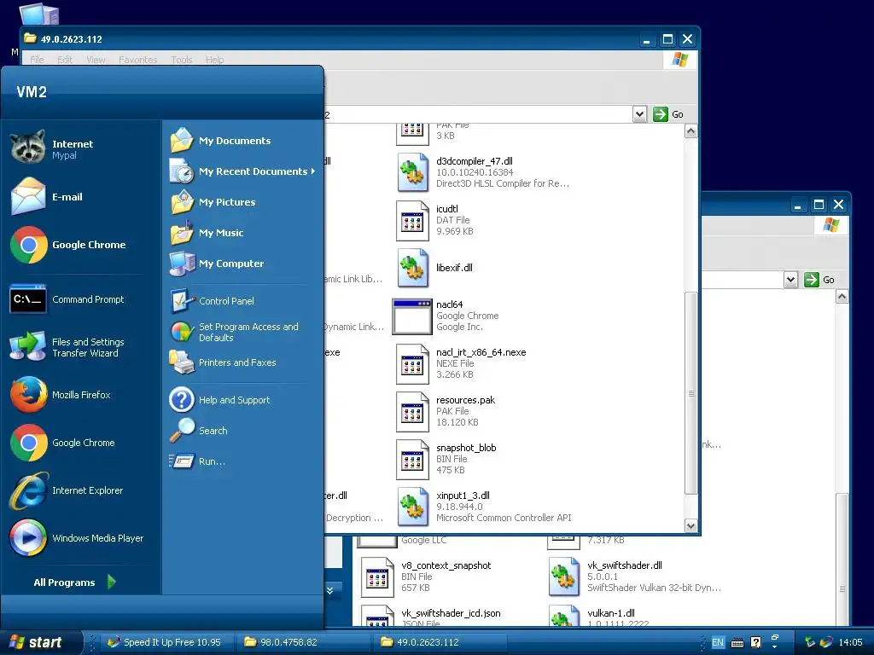Open the File menu
The height and width of the screenshot is (655, 874).
point(37,60)
